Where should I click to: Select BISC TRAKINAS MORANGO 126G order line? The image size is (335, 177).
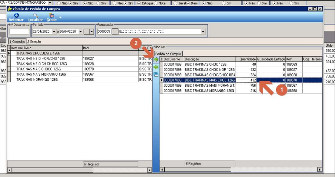[241, 91]
